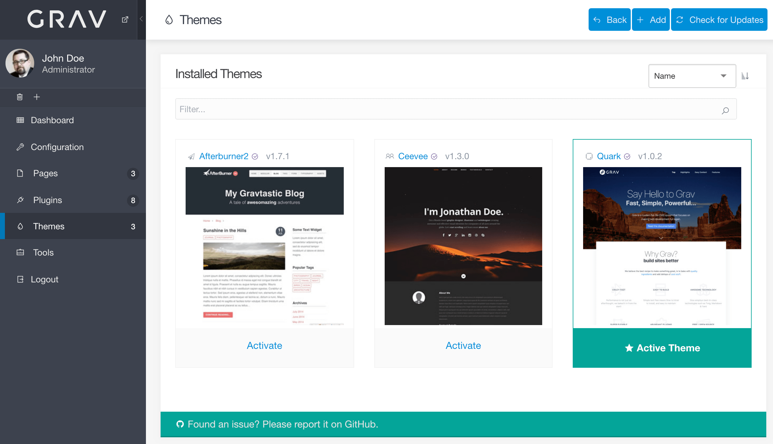The image size is (773, 444).
Task: Click Activate for Afterburner2 theme
Action: point(264,346)
